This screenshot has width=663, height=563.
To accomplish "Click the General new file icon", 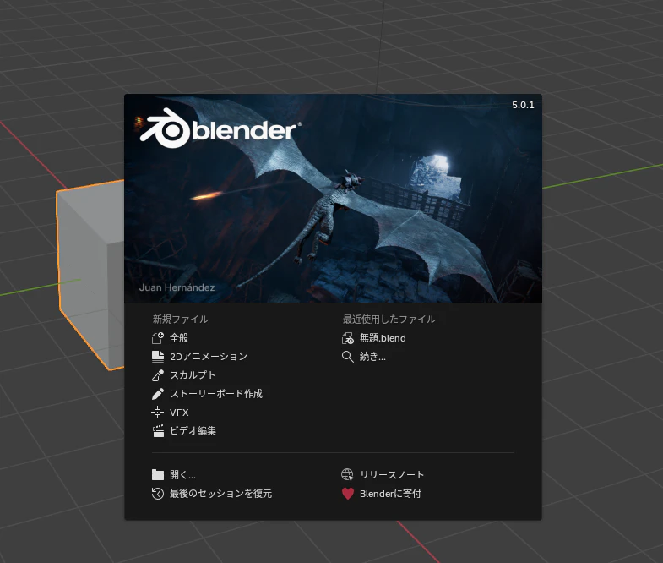I will [158, 338].
